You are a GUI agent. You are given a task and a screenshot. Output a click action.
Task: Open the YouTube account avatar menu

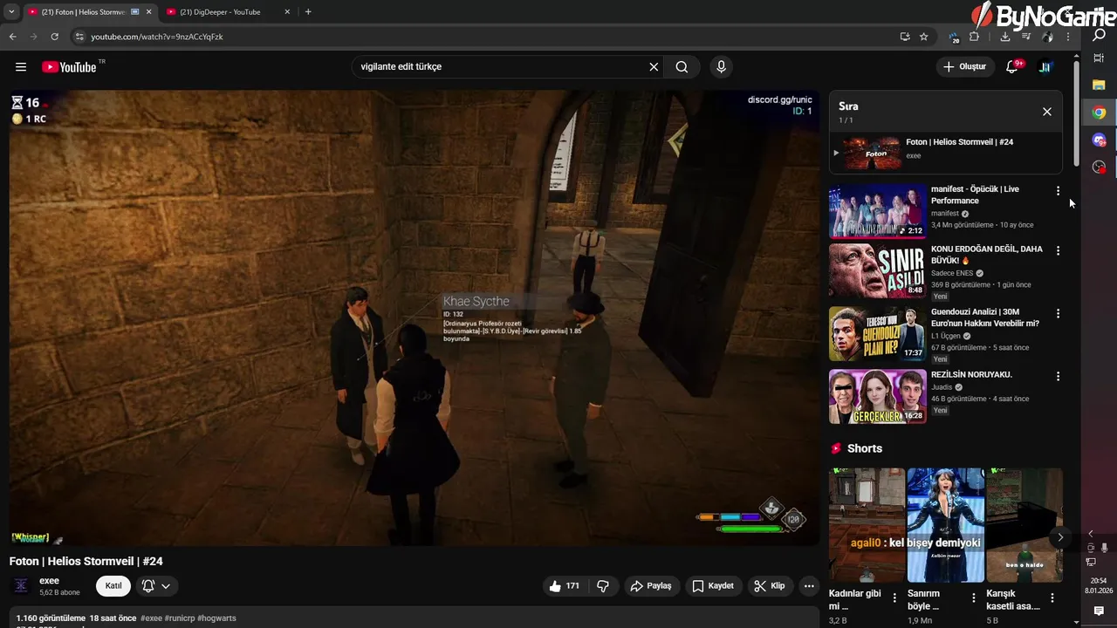pos(1045,67)
